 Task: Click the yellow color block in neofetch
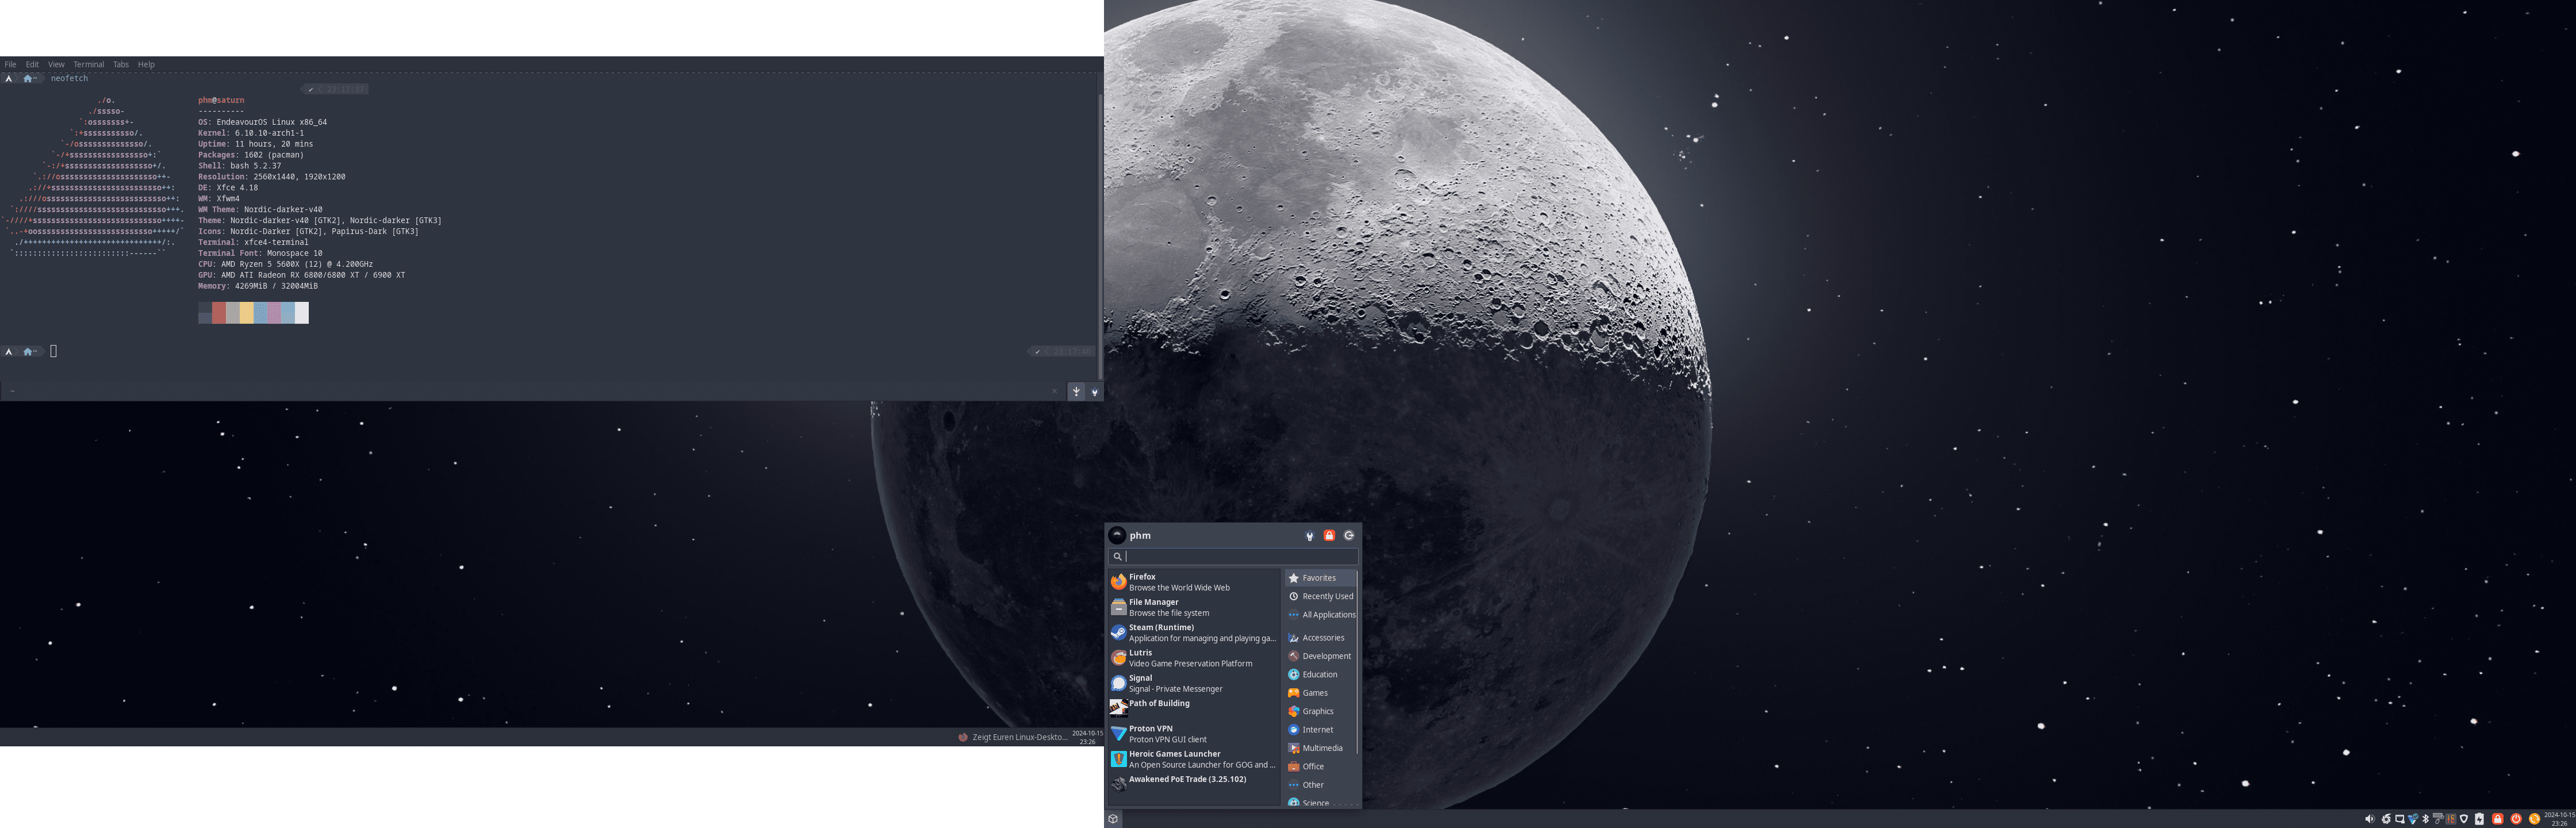[x=246, y=313]
